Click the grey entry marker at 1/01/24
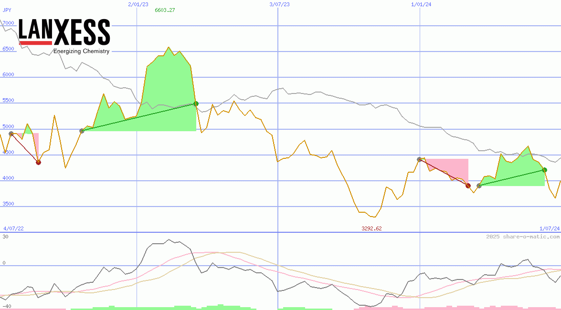Image resolution: width=561 pixels, height=310 pixels. [419, 159]
